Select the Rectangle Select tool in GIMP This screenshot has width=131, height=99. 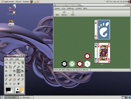point(6,63)
